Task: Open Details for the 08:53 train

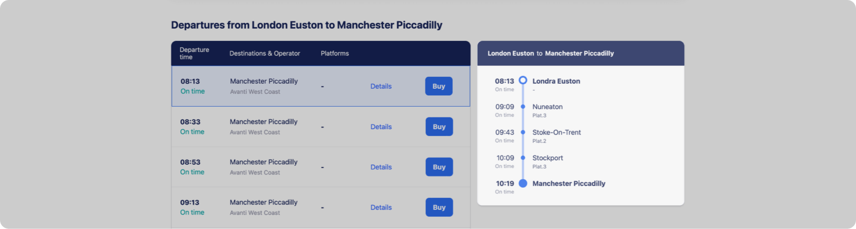Action: [x=381, y=167]
